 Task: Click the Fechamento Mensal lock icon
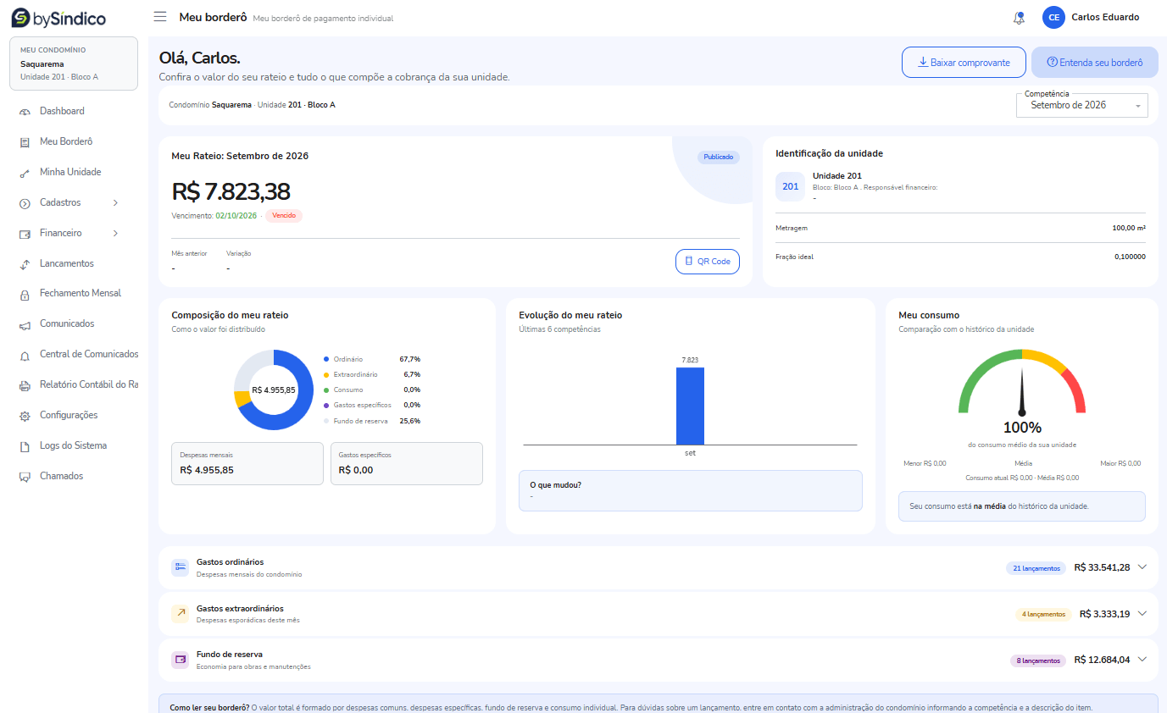point(25,294)
